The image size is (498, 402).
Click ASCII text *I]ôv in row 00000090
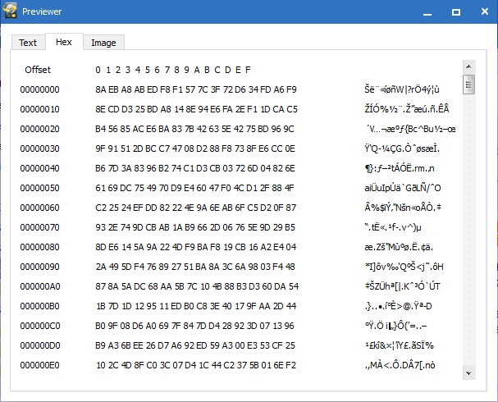tap(404, 267)
